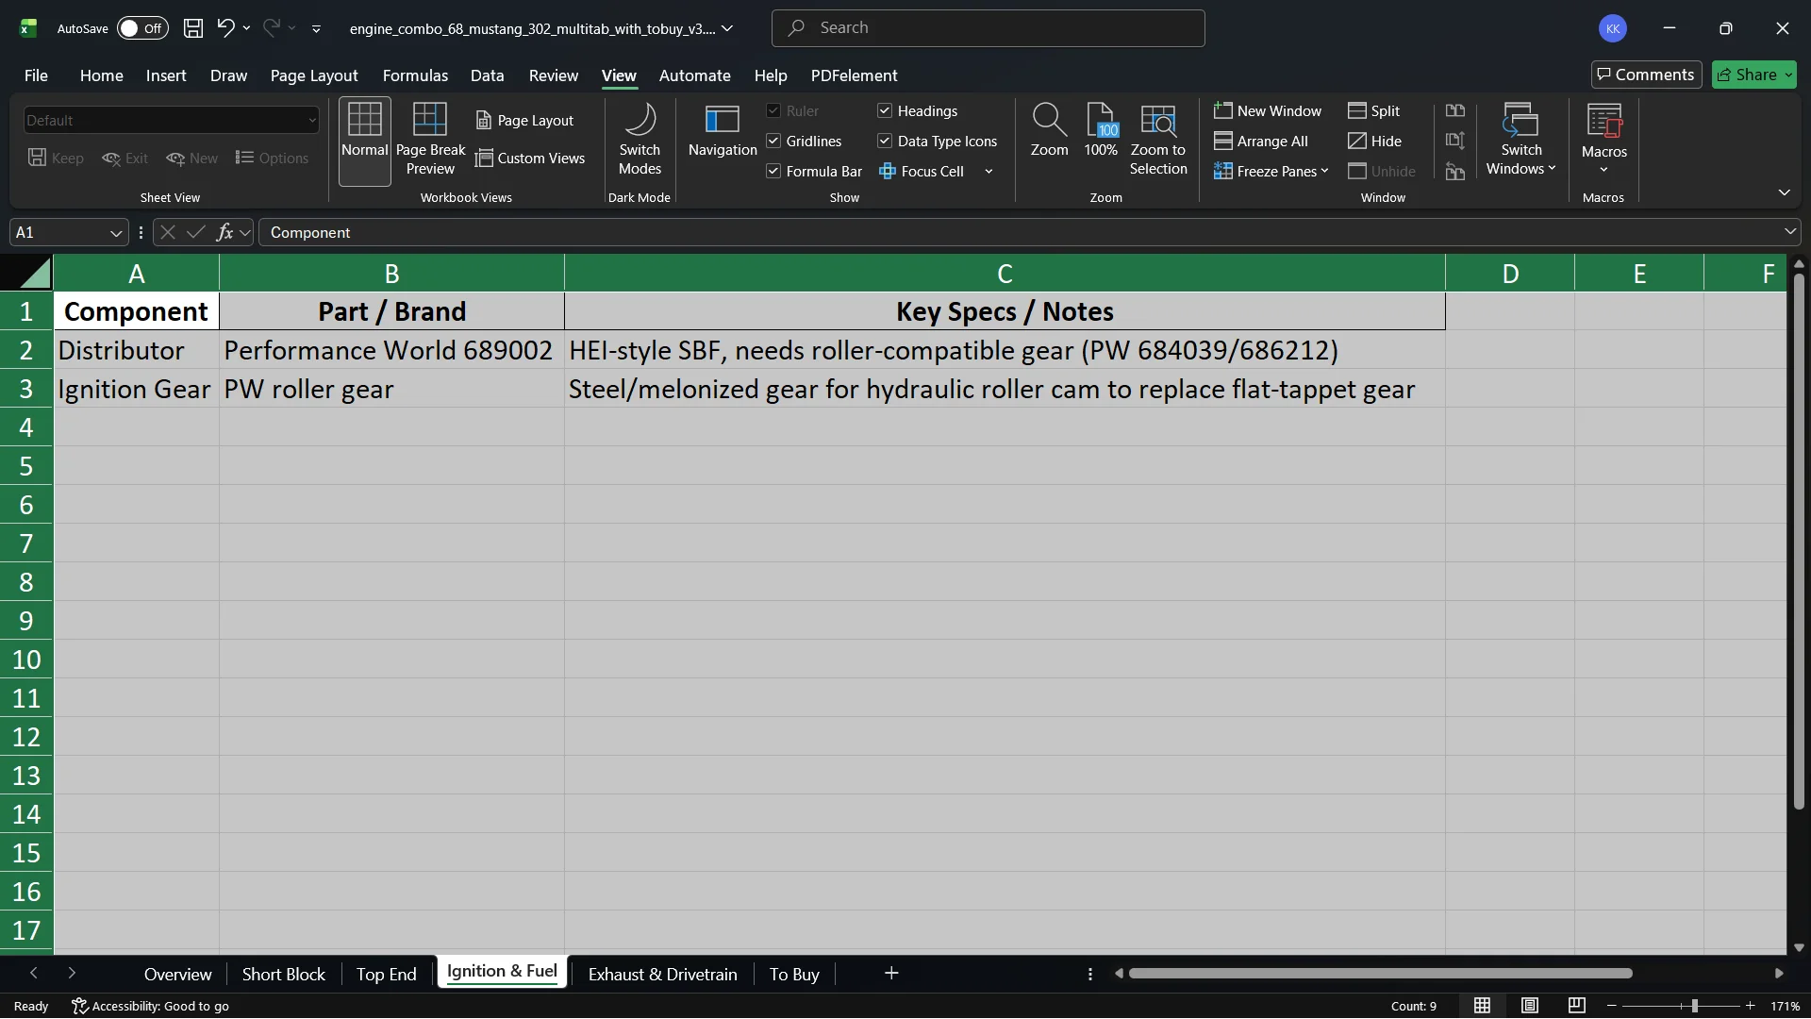Screen dimensions: 1811x1019
Task: Hide the current window
Action: pos(1374,142)
